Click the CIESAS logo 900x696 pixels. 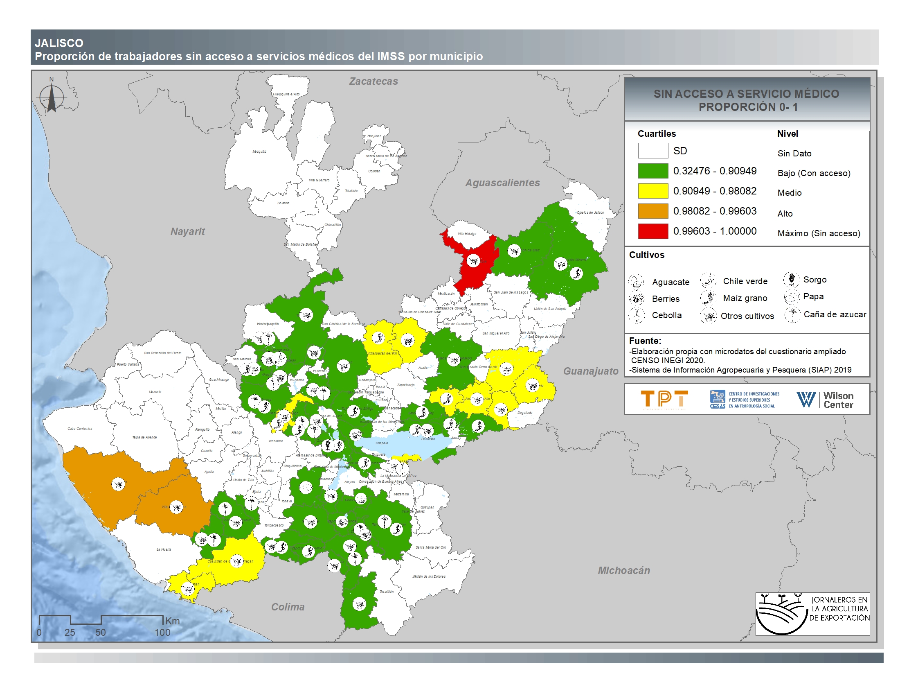click(744, 400)
